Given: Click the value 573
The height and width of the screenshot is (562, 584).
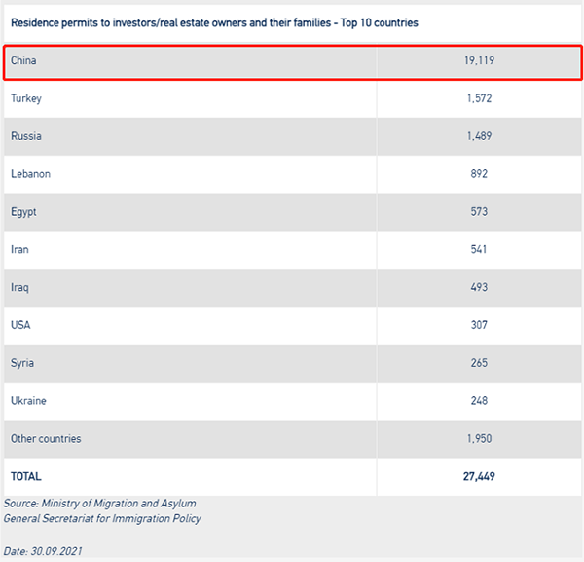Looking at the screenshot, I should tap(479, 212).
